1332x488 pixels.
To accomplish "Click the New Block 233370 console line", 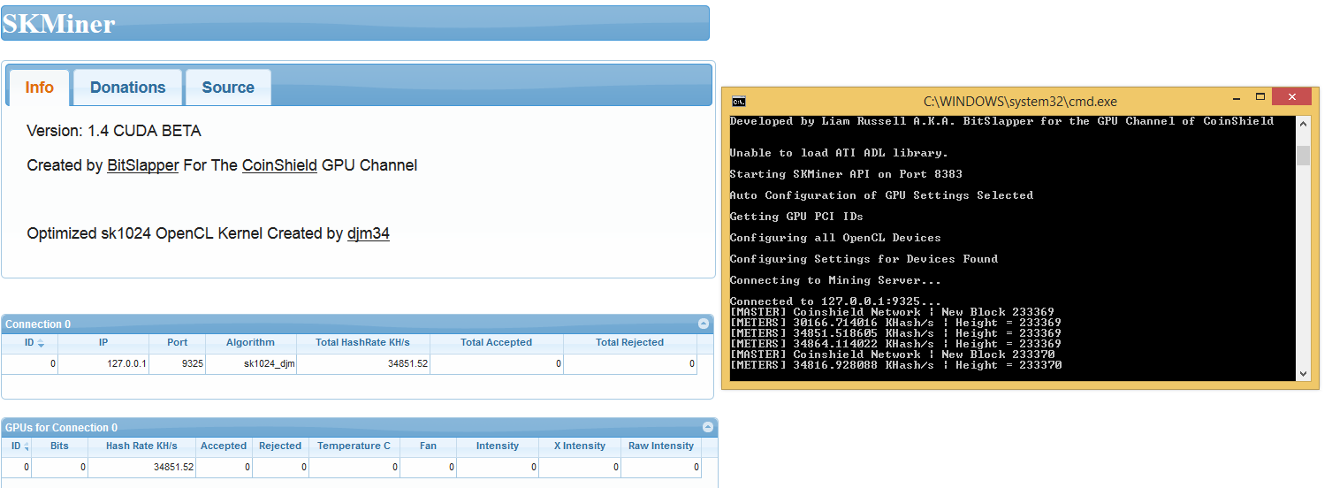I will [892, 355].
